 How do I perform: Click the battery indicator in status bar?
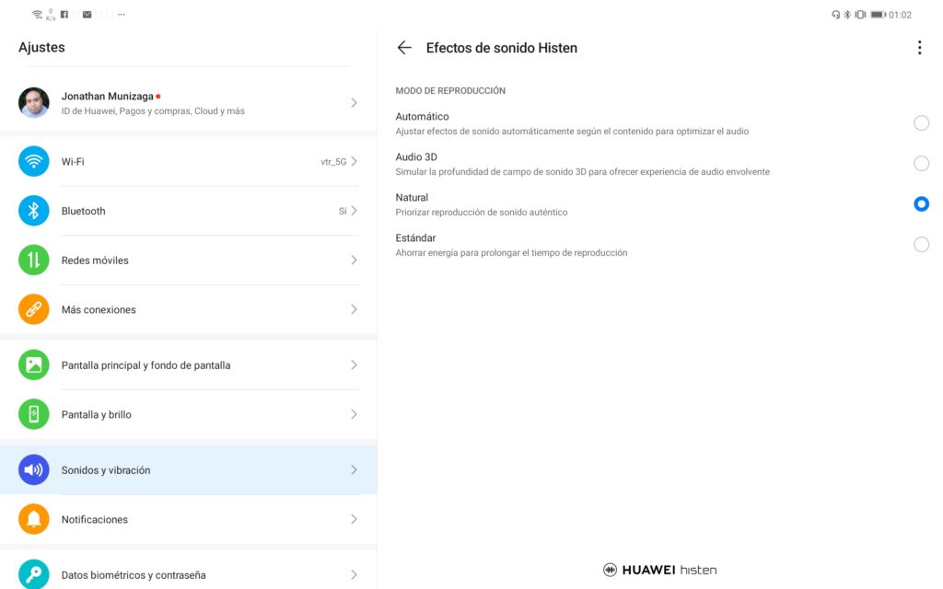click(878, 15)
